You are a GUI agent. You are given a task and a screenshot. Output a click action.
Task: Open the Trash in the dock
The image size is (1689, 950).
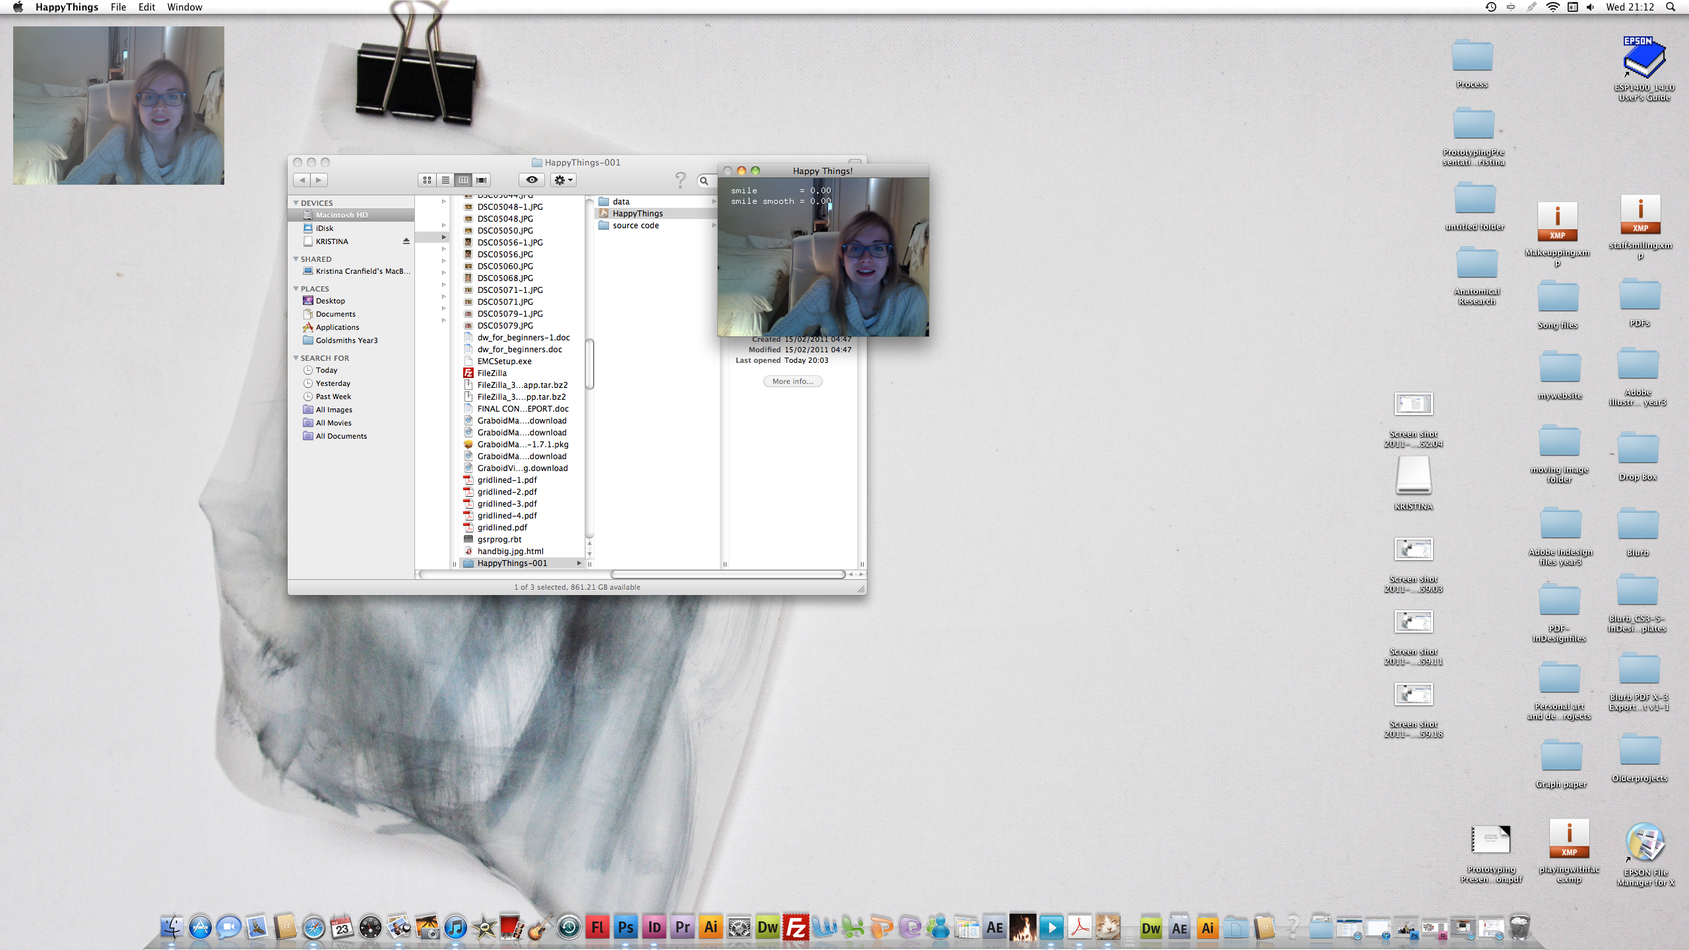pos(1519,928)
